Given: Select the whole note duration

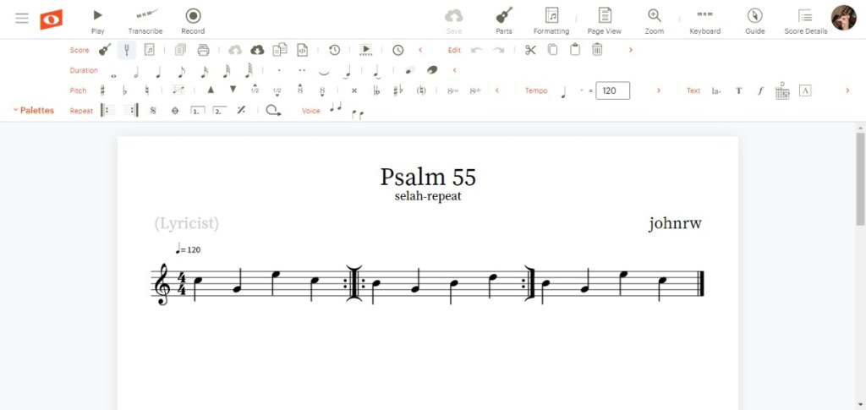Looking at the screenshot, I should [x=113, y=71].
